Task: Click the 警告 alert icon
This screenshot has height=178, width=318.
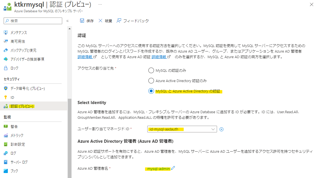Action: 6,127
